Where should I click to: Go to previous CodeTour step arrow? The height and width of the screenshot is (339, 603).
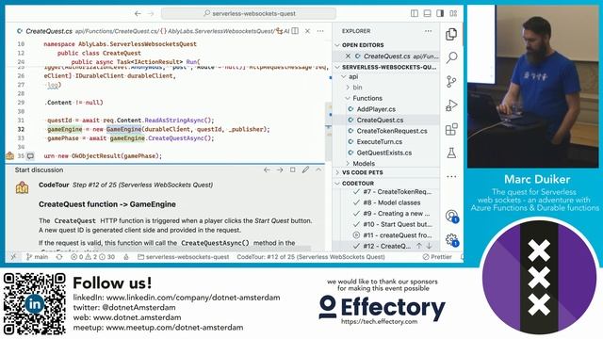(267, 169)
